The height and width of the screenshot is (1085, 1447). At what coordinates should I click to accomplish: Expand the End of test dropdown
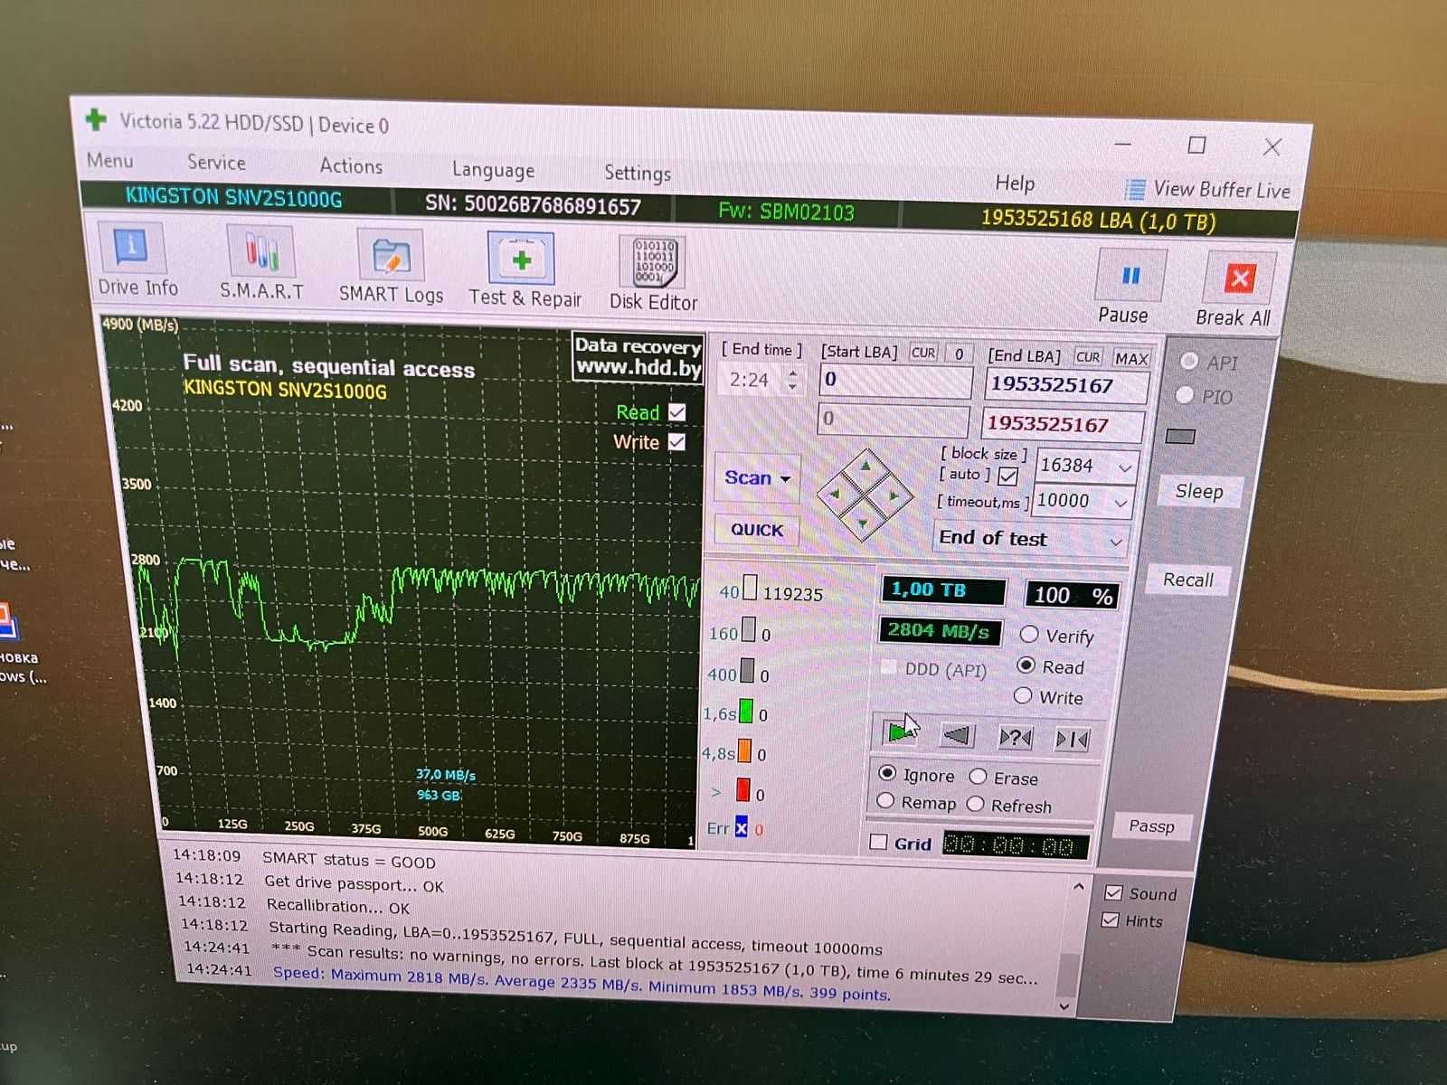1030,539
